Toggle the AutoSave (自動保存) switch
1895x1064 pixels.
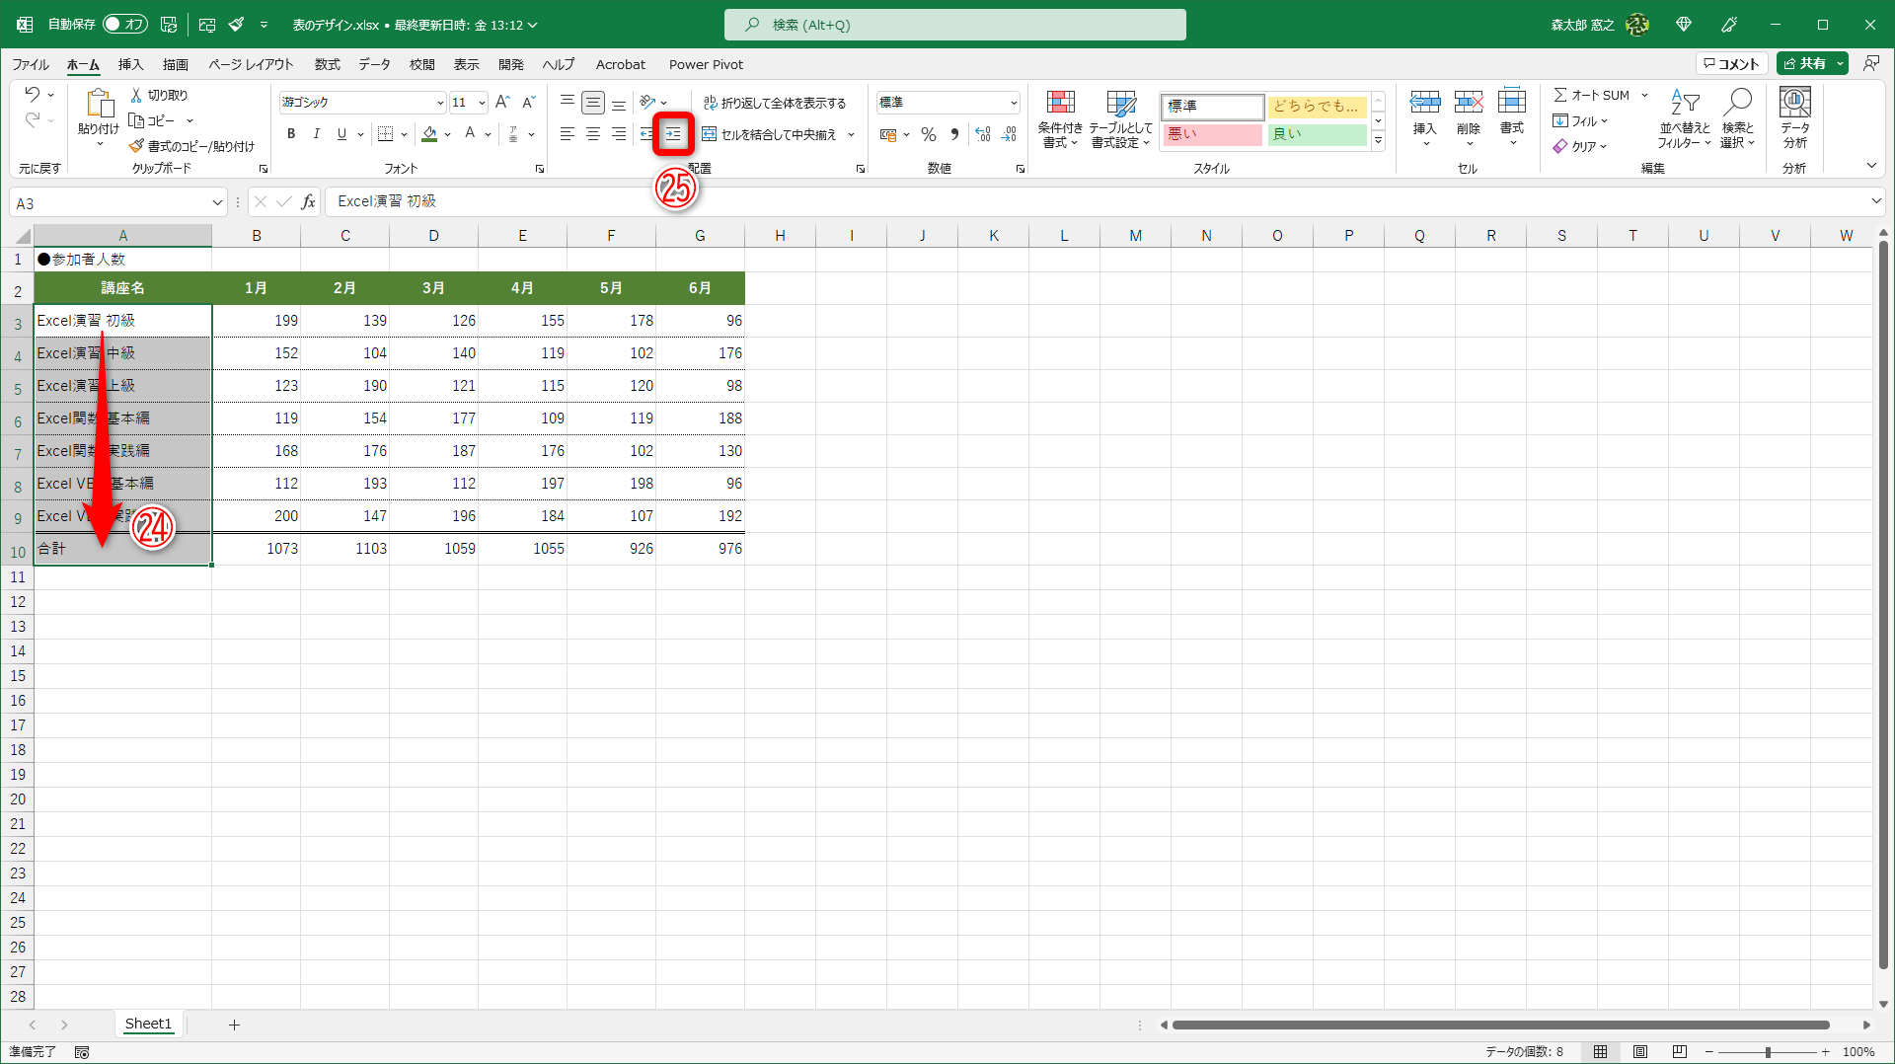(x=125, y=25)
